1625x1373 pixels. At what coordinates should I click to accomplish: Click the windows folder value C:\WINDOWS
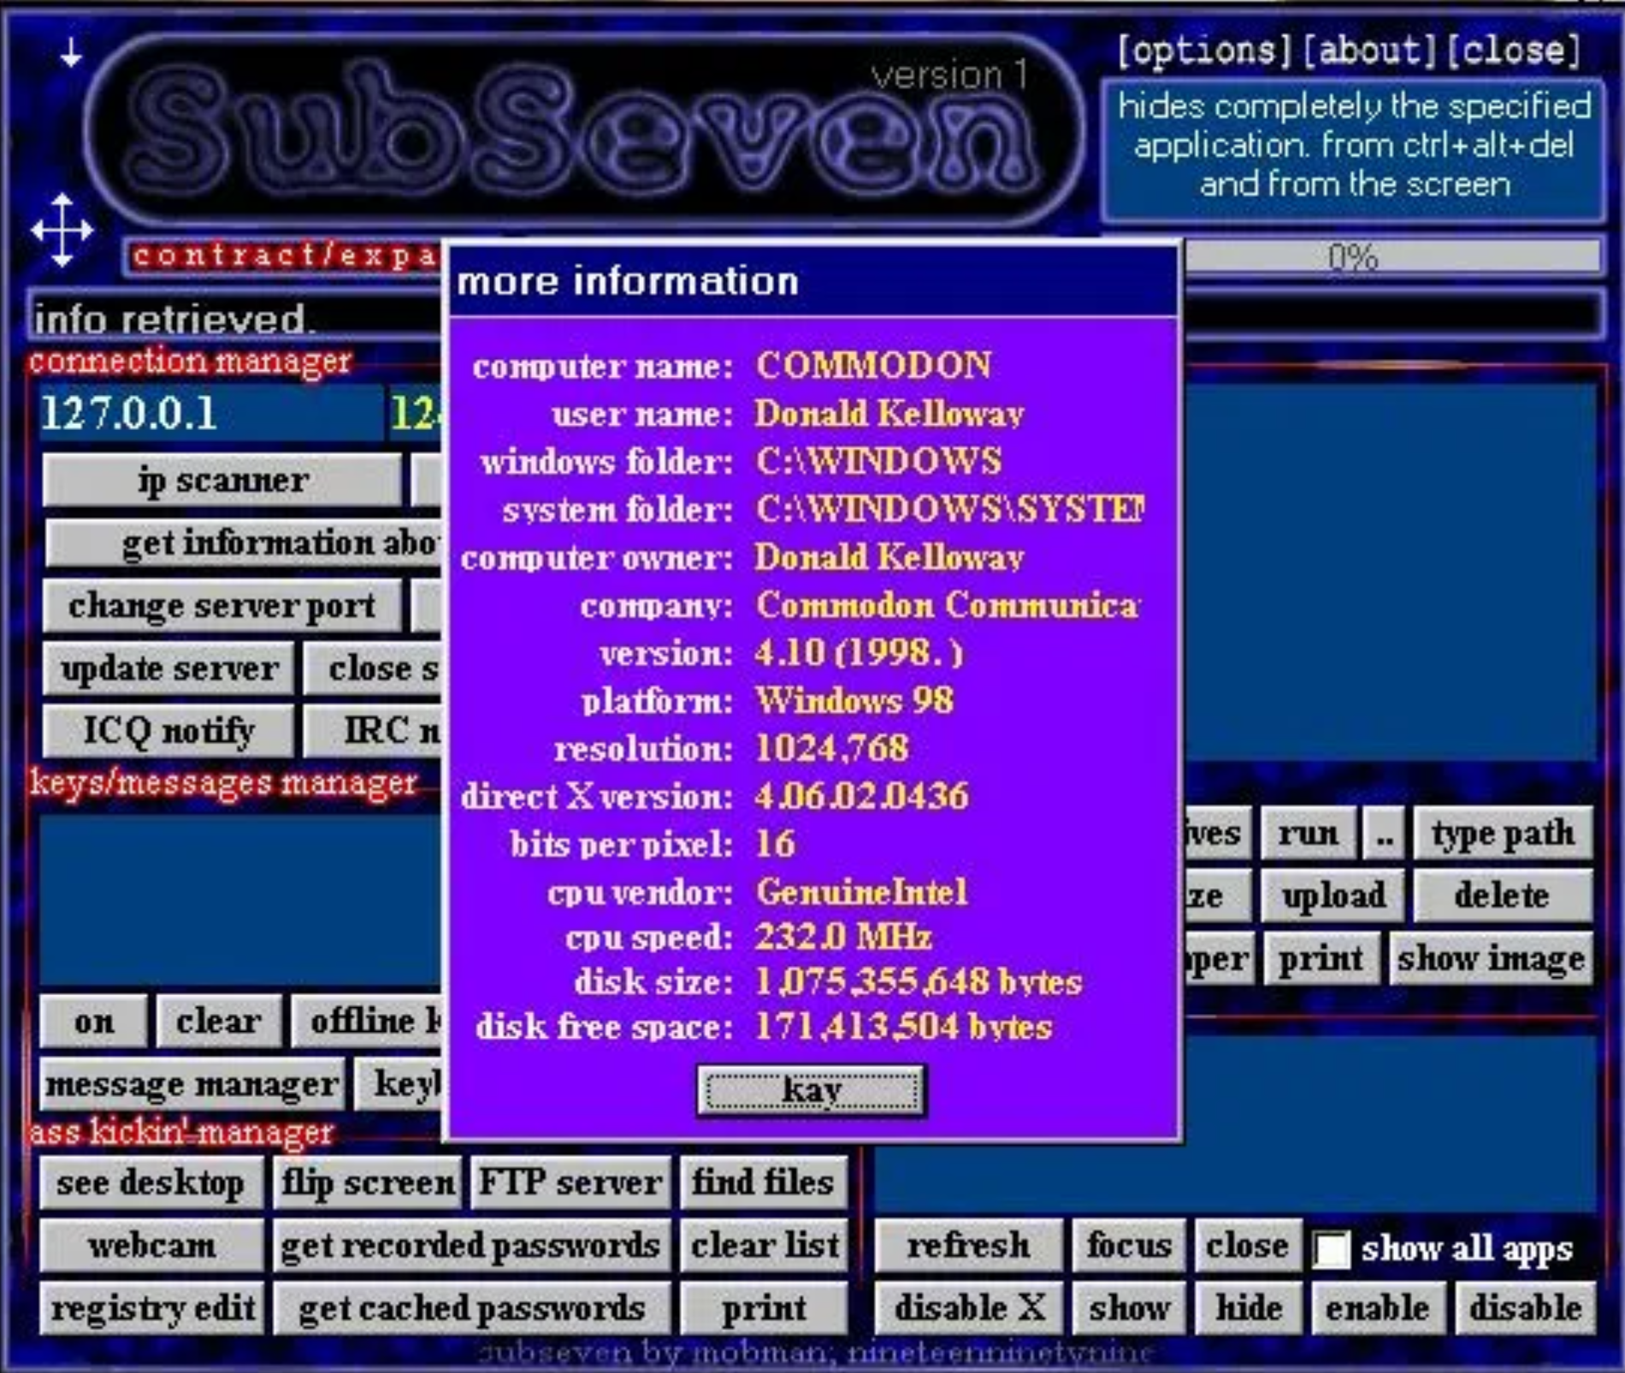(878, 462)
